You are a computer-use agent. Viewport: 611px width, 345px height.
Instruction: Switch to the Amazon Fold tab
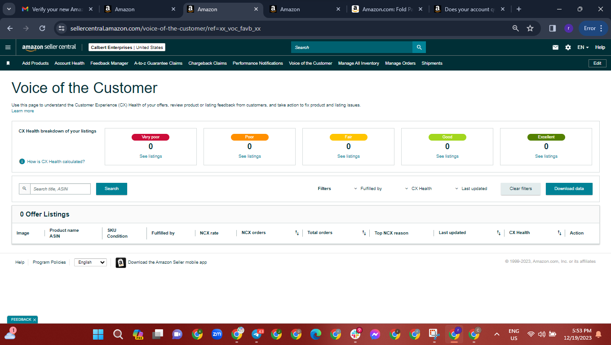point(388,9)
